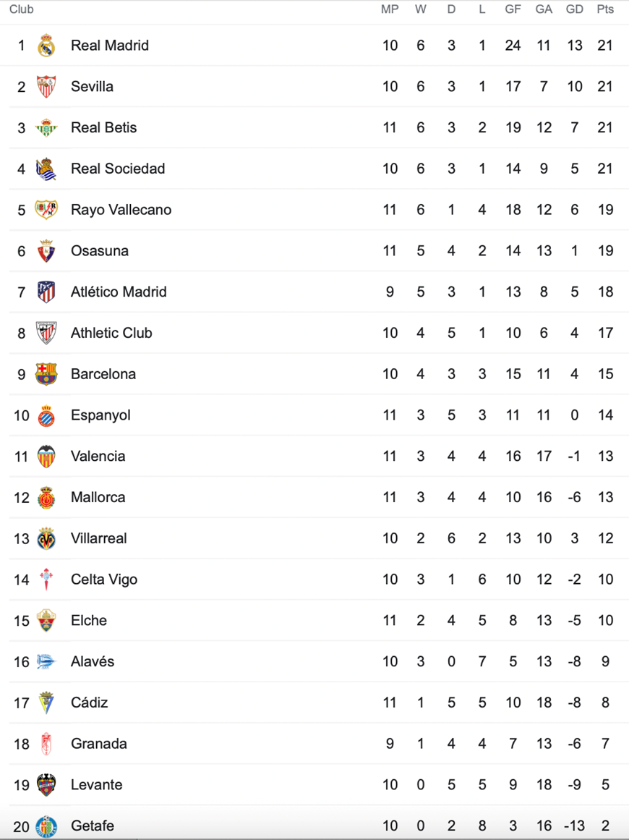Select the Barcelona club crest
Screen dimensions: 629x840
[x=46, y=374]
